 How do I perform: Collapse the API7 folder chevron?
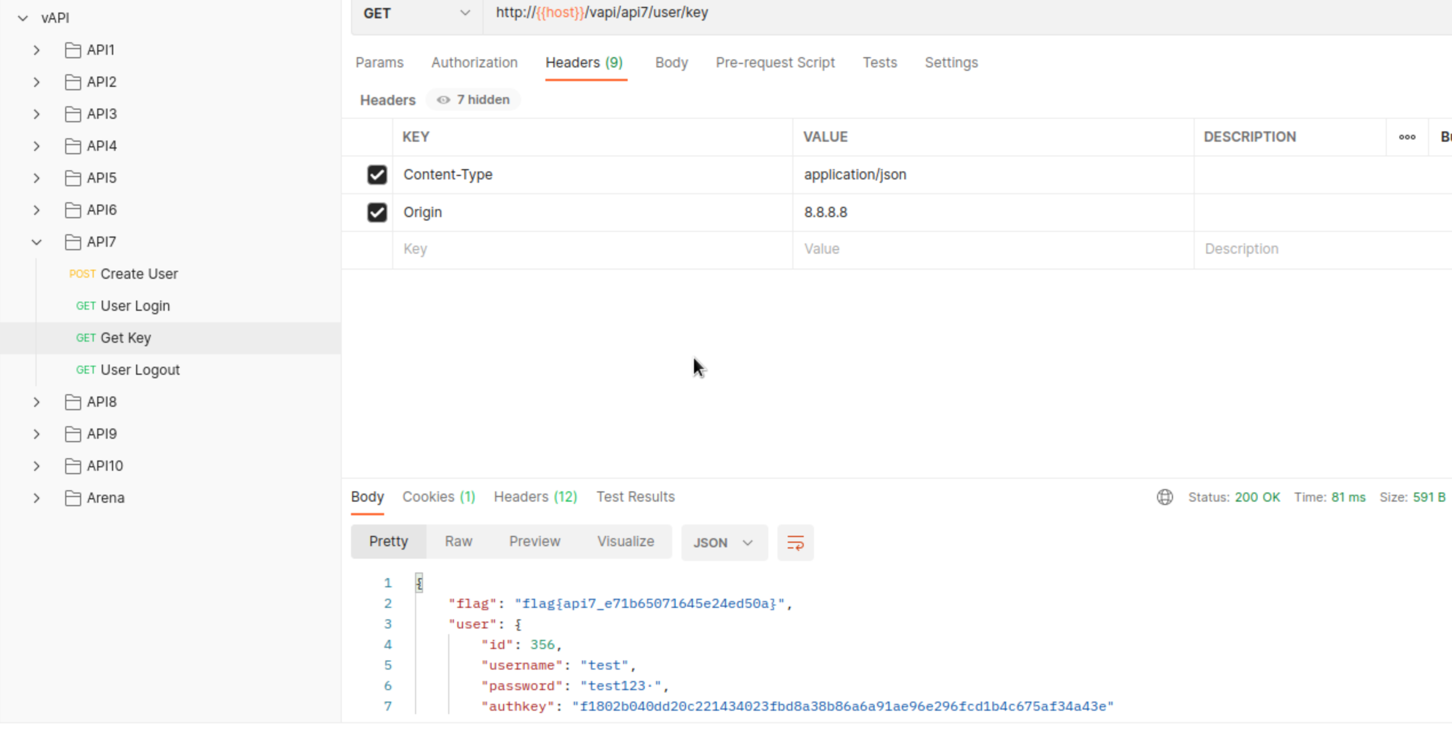[37, 242]
